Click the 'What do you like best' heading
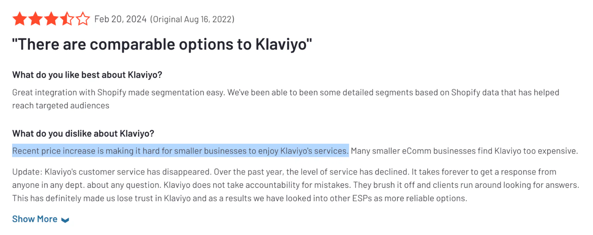The width and height of the screenshot is (593, 235). (x=87, y=75)
